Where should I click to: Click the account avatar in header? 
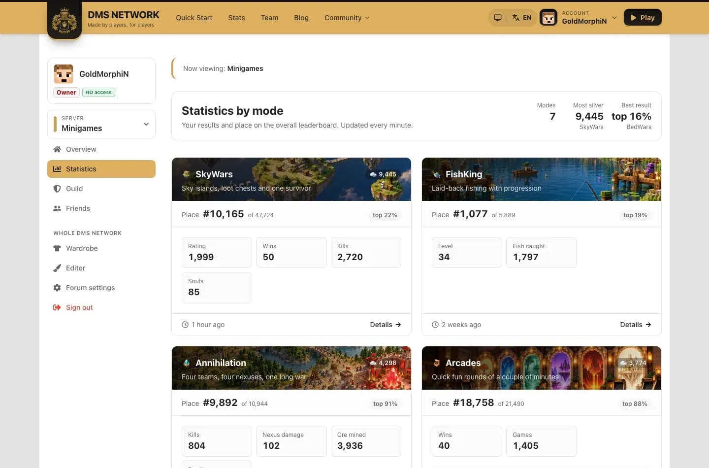point(548,18)
